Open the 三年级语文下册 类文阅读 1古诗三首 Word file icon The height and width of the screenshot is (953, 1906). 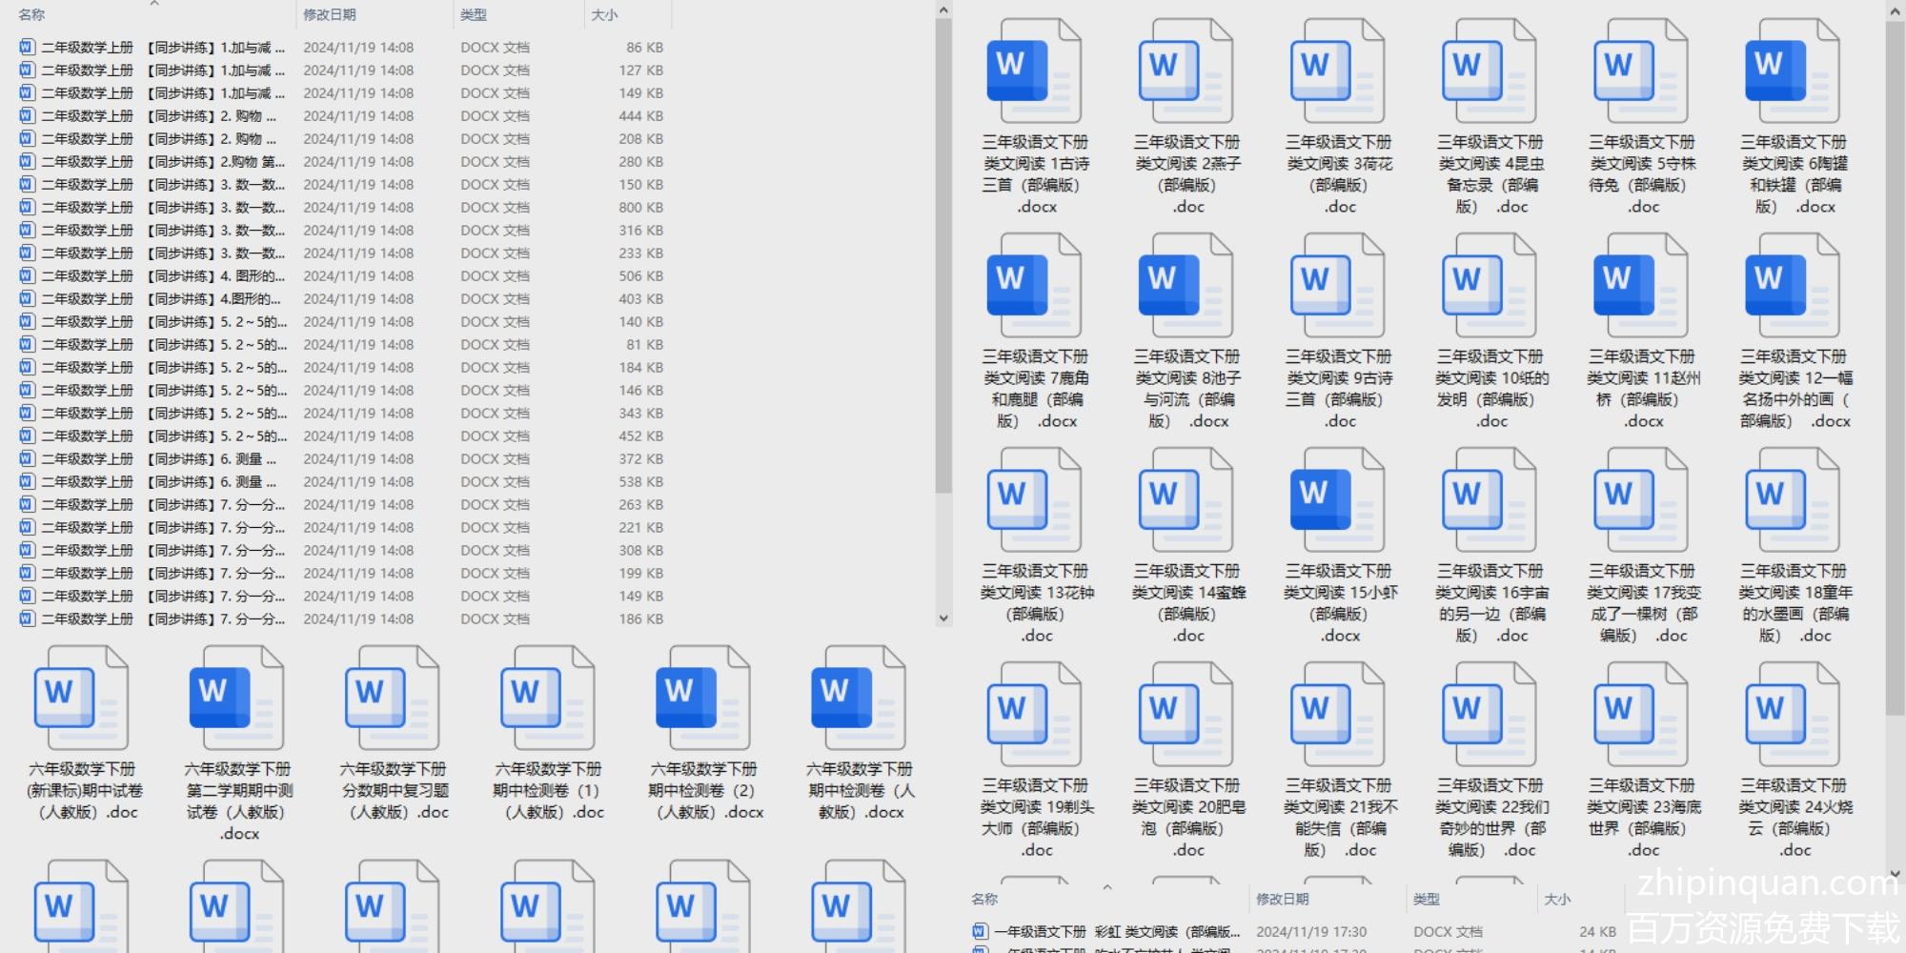coord(1034,71)
